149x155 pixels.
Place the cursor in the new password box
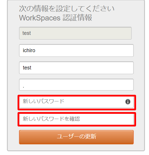[x=77, y=102]
